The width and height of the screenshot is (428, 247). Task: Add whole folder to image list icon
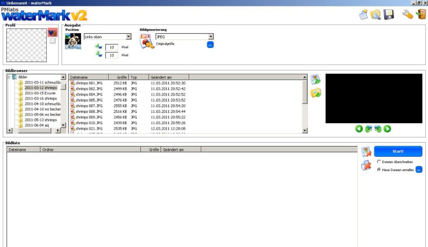pyautogui.click(x=315, y=93)
